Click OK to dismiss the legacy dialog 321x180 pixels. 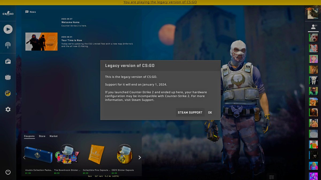coord(210,112)
